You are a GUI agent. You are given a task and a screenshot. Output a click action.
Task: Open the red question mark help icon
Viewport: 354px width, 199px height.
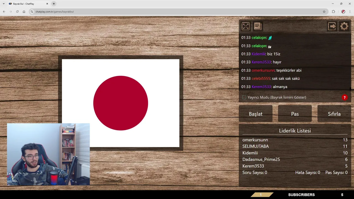coord(345,98)
